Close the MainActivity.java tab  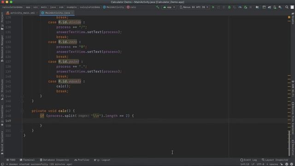click(x=72, y=13)
